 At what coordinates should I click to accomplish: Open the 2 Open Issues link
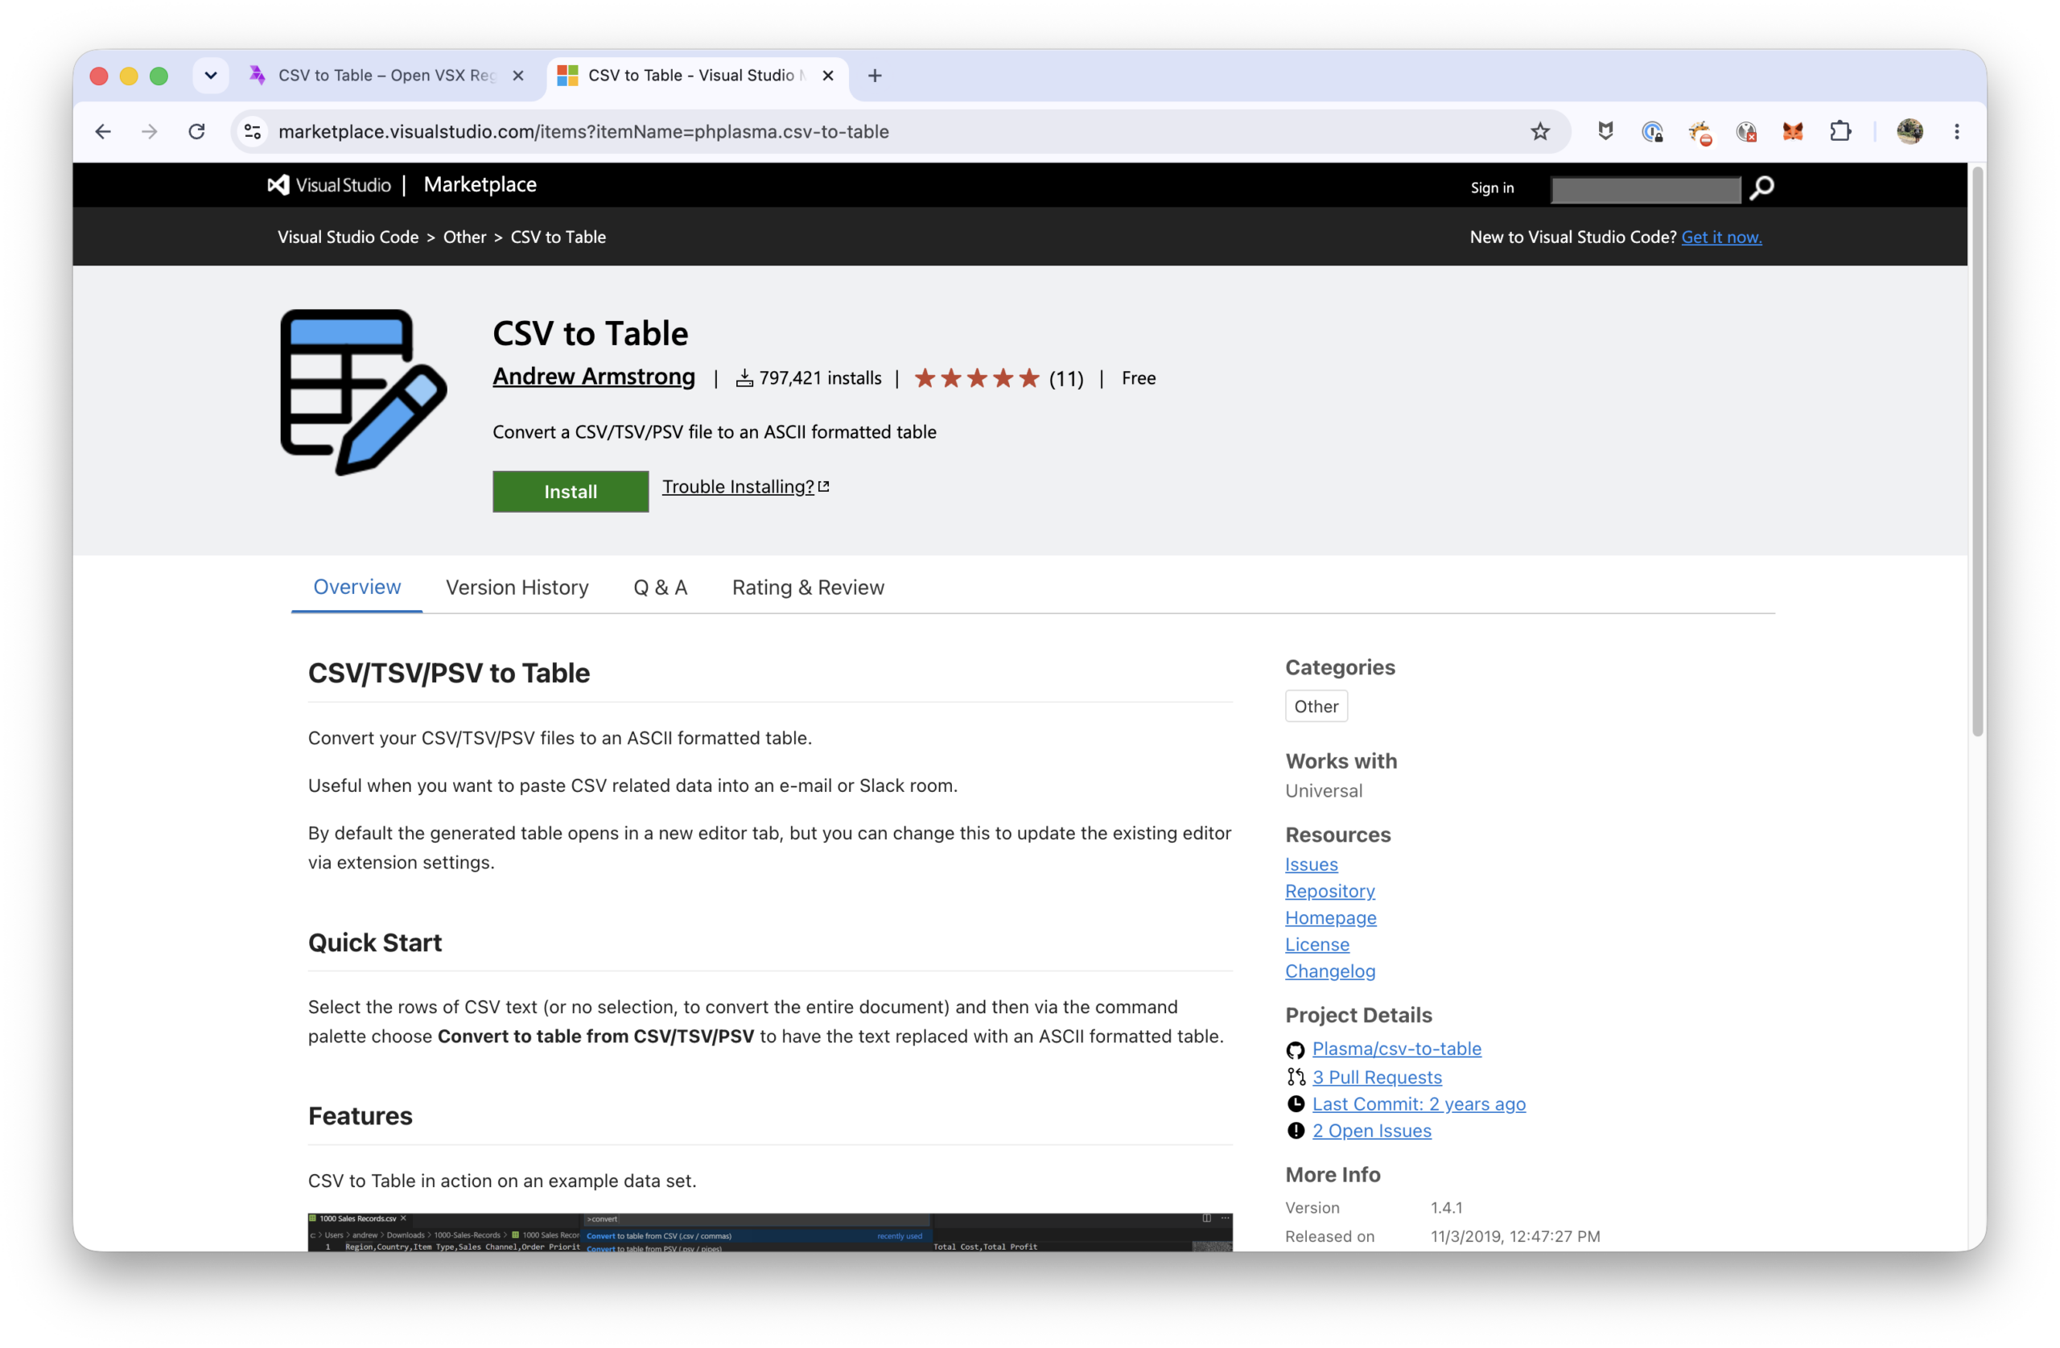pyautogui.click(x=1372, y=1132)
